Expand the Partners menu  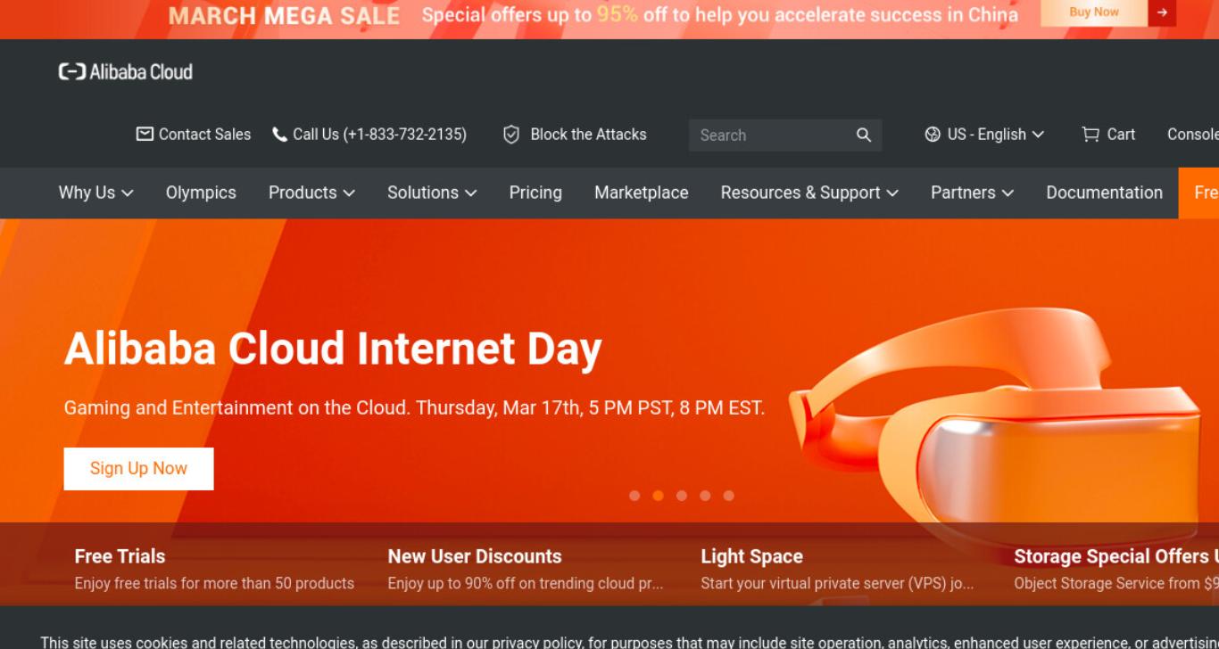point(972,193)
